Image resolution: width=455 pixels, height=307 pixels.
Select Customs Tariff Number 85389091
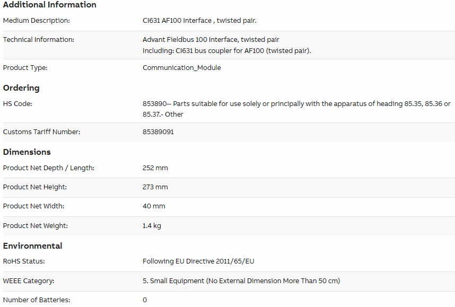pos(158,131)
